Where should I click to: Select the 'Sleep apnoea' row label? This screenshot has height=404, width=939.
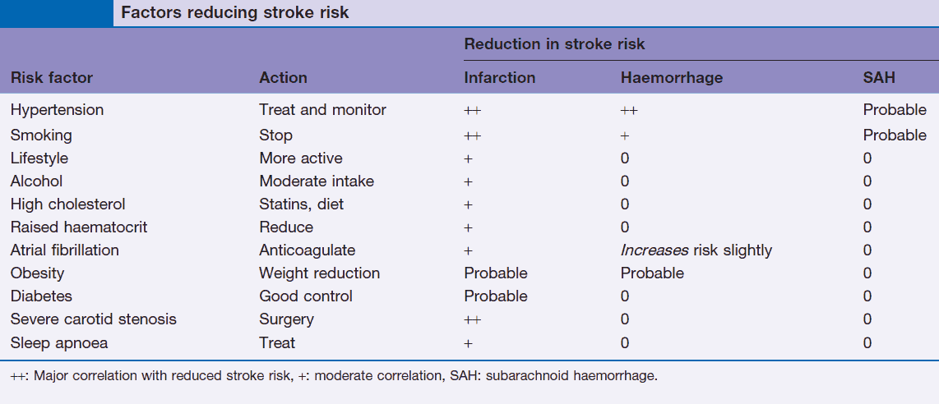[59, 342]
